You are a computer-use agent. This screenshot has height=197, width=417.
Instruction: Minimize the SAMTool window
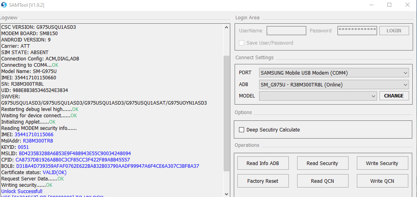372,5
